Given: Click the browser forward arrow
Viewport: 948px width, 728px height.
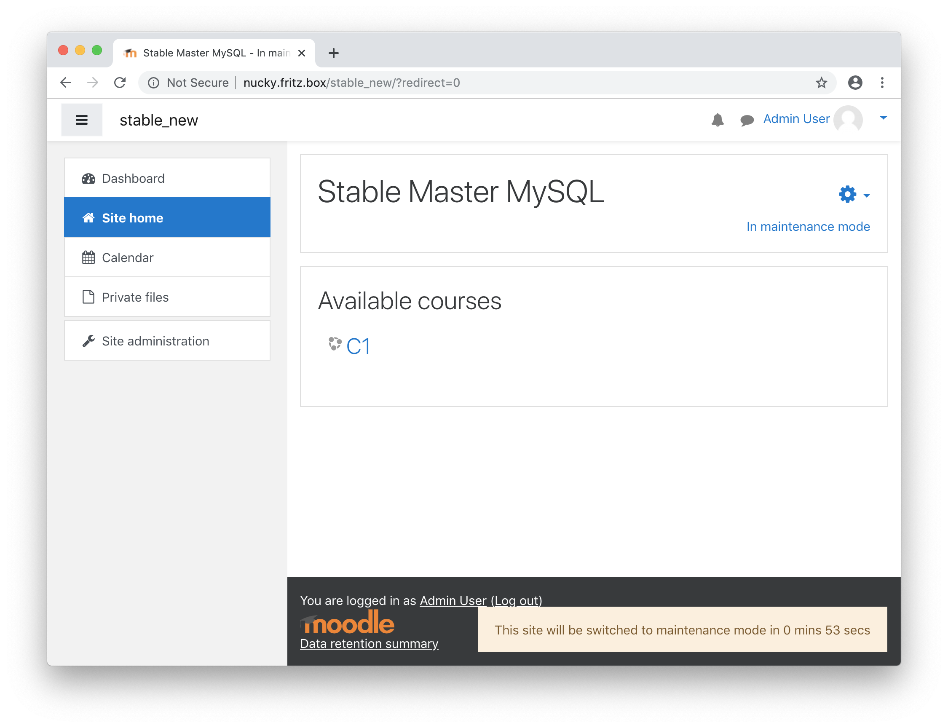Looking at the screenshot, I should click(92, 82).
